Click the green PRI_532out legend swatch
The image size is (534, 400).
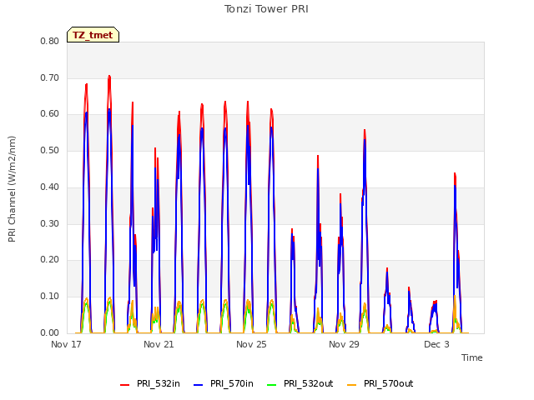pos(272,384)
